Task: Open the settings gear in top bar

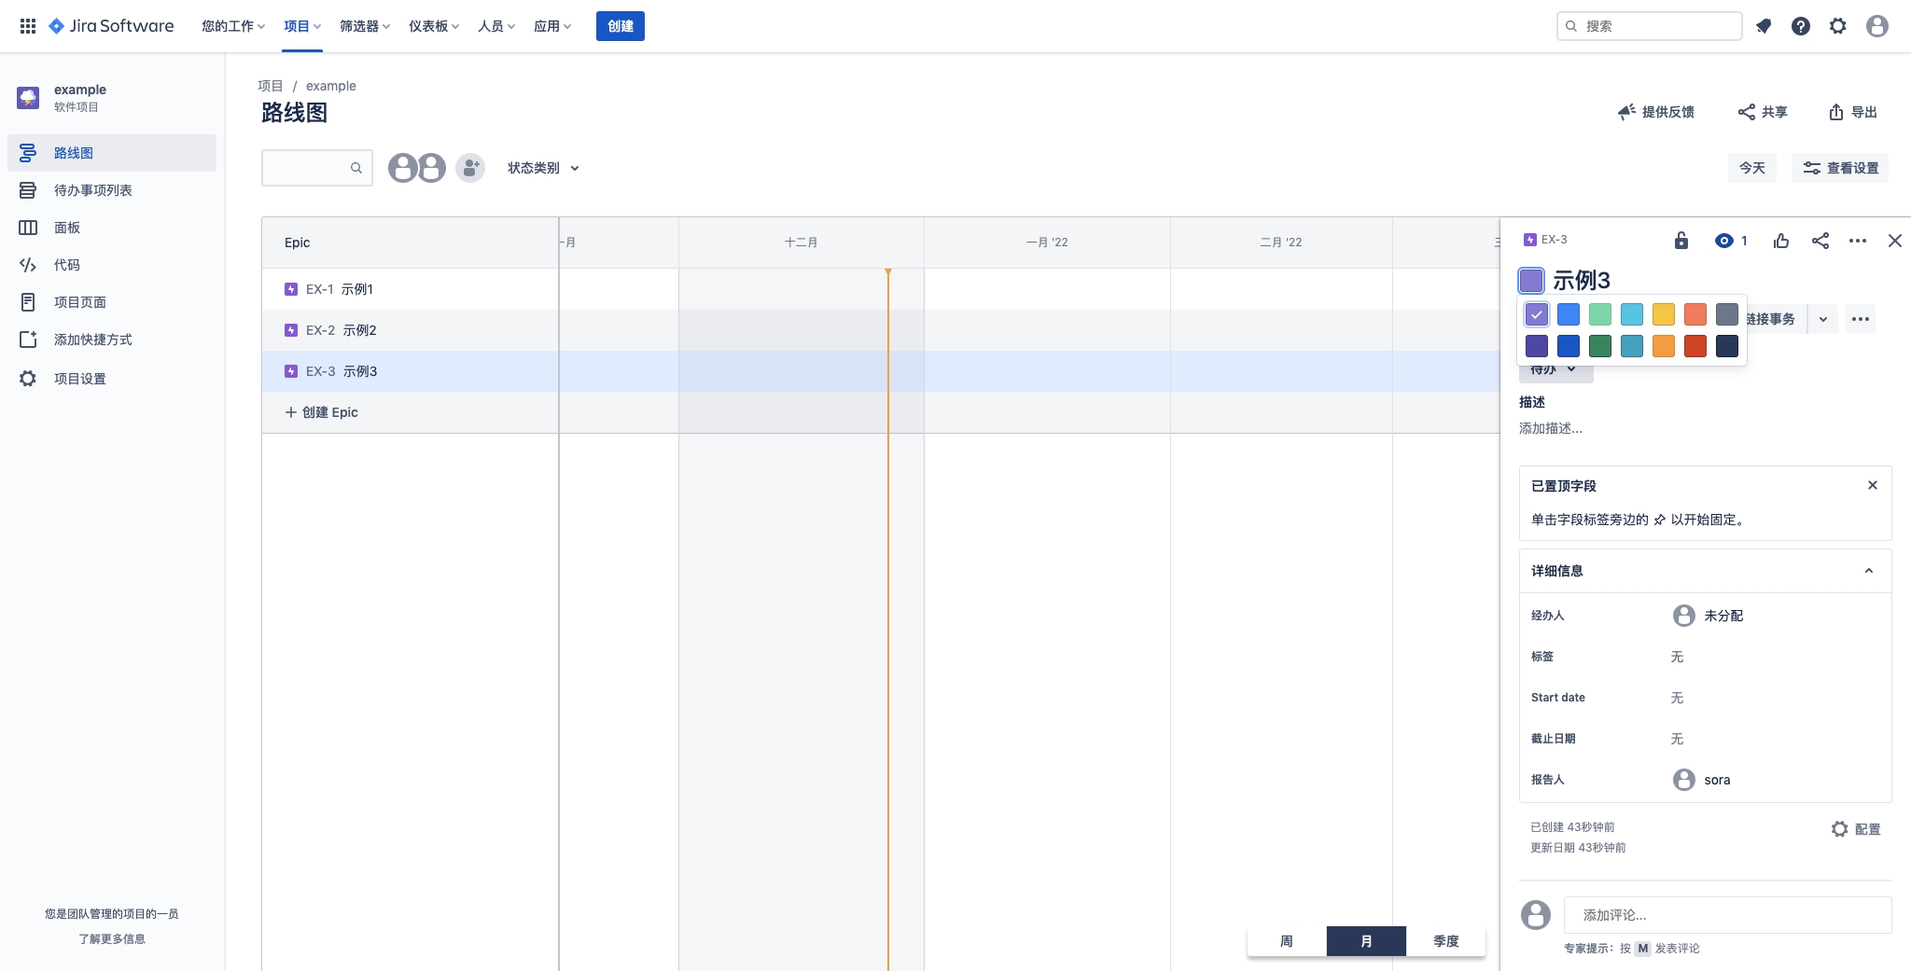Action: point(1838,26)
